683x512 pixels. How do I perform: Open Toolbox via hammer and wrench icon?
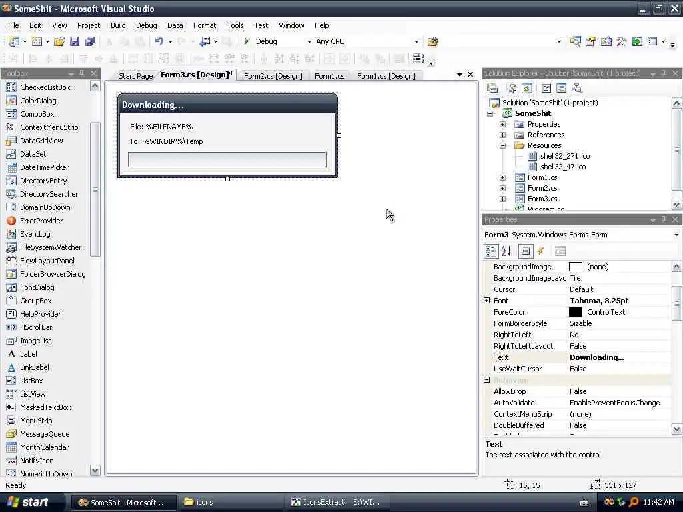click(x=621, y=41)
